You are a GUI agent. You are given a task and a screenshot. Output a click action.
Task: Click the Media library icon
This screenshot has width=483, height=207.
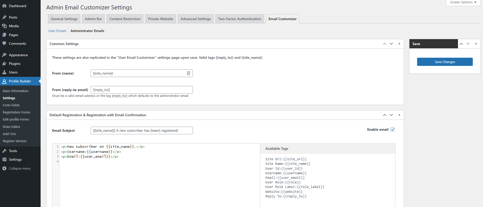click(4, 26)
